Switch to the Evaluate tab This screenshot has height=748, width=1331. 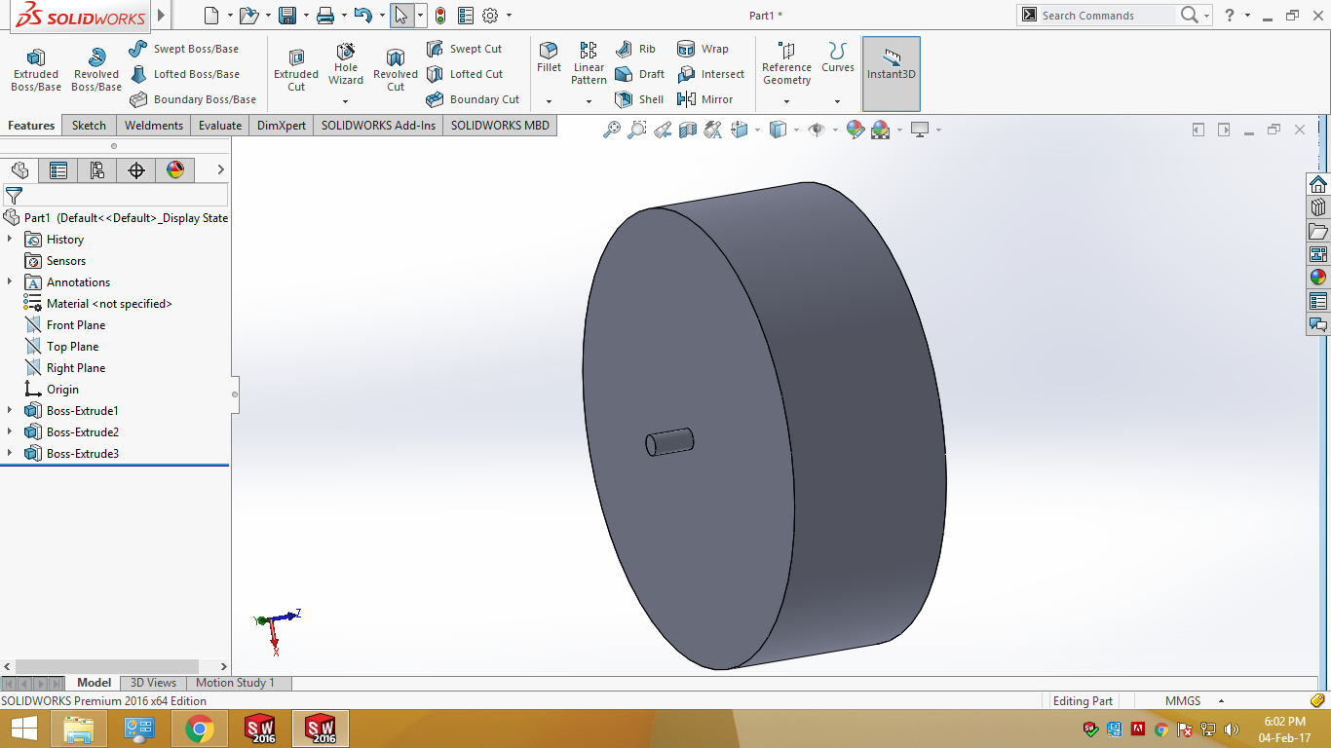click(x=220, y=126)
